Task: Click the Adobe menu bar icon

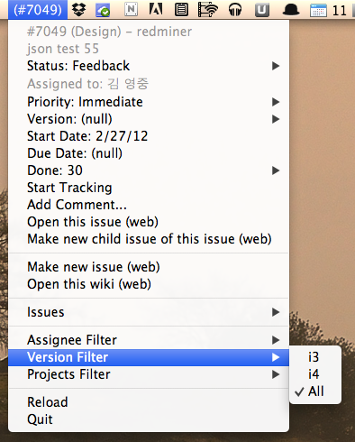Action: 156,9
